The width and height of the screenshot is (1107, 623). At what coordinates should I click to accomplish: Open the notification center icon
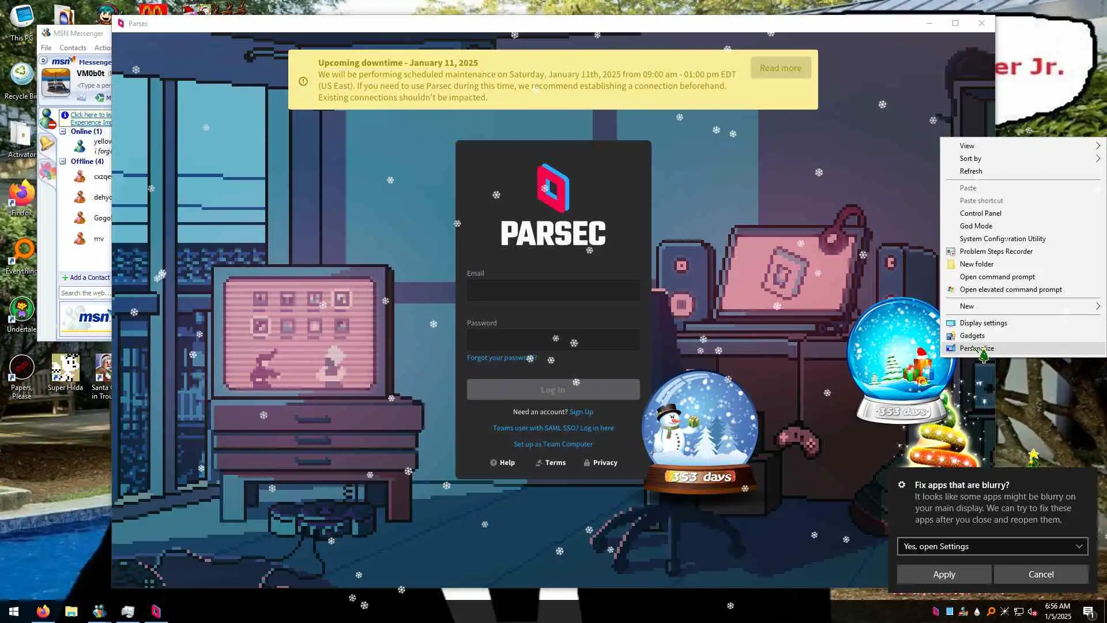click(x=1088, y=611)
